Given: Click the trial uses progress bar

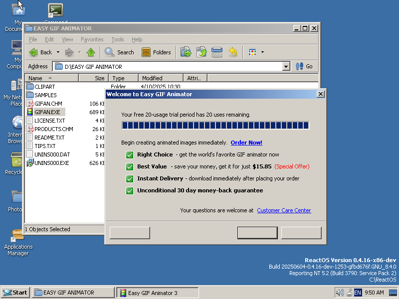Looking at the screenshot, I should (215, 126).
